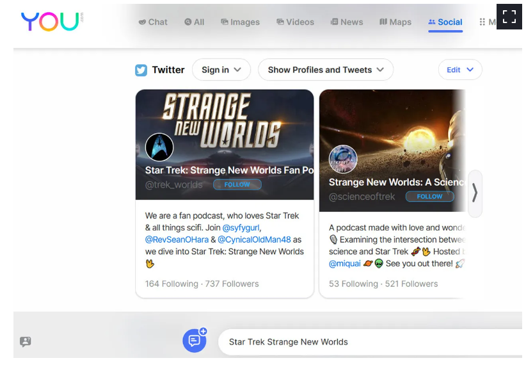Select the News tab
This screenshot has height=365, width=526.
coord(347,22)
